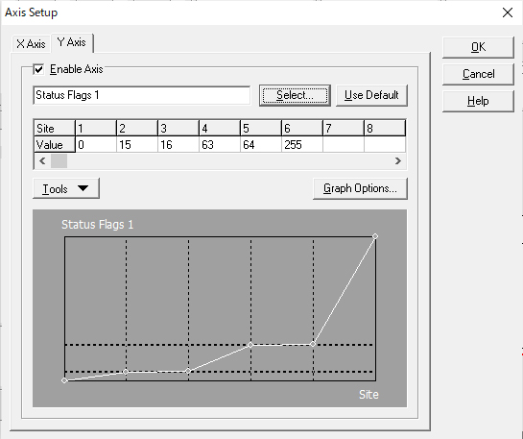Open Graph Options dialog

click(x=360, y=188)
